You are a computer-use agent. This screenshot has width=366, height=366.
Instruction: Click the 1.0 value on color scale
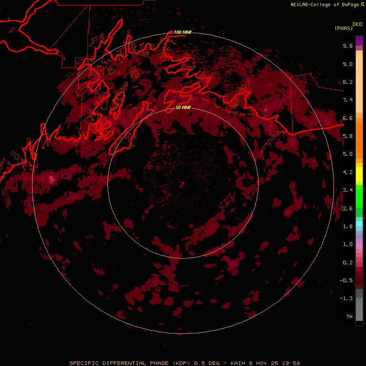coord(348,244)
